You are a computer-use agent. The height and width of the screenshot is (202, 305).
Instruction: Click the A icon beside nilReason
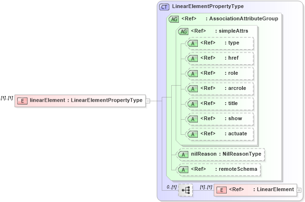pos(183,155)
